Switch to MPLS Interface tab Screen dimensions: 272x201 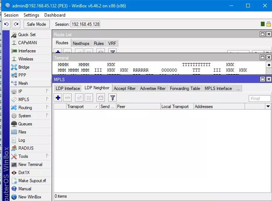pyautogui.click(x=218, y=89)
